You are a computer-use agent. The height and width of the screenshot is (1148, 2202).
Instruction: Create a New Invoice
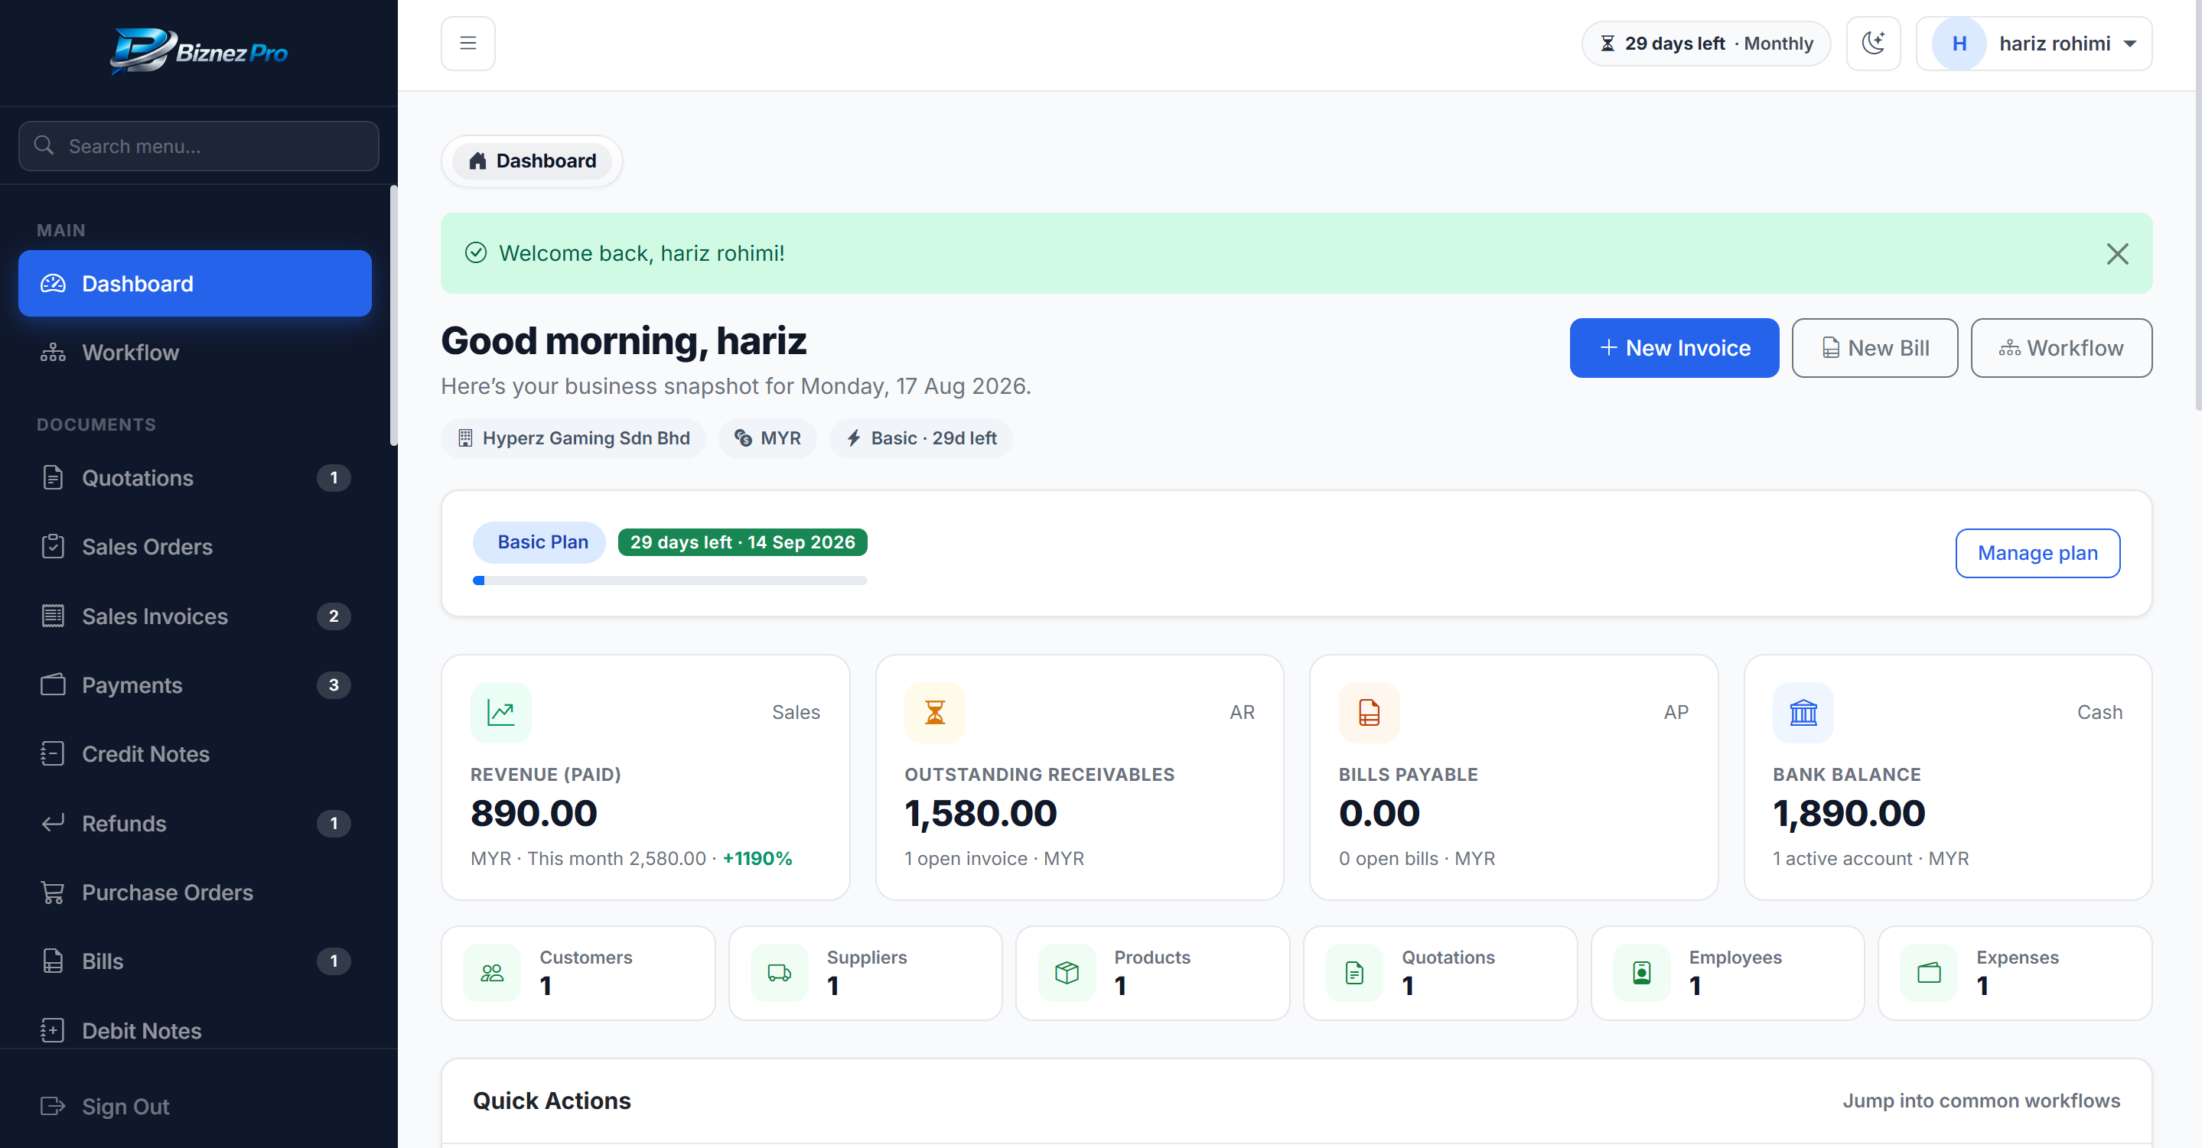1674,347
